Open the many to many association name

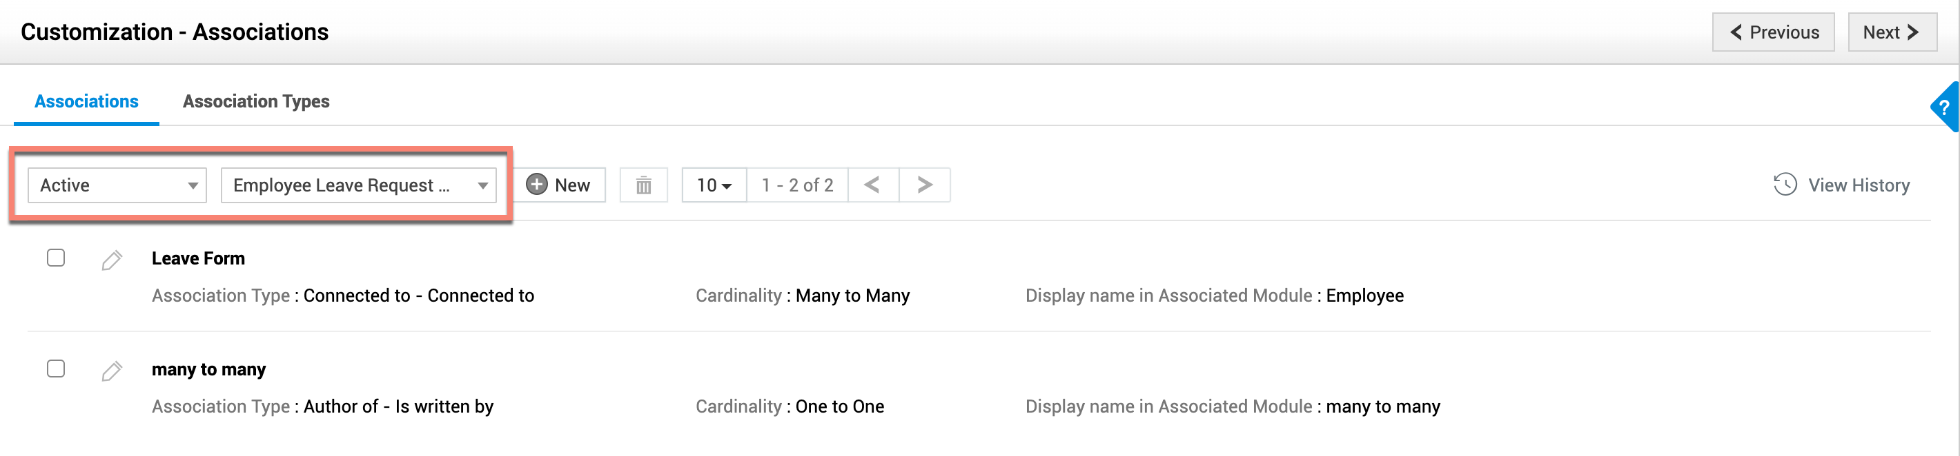tap(208, 369)
